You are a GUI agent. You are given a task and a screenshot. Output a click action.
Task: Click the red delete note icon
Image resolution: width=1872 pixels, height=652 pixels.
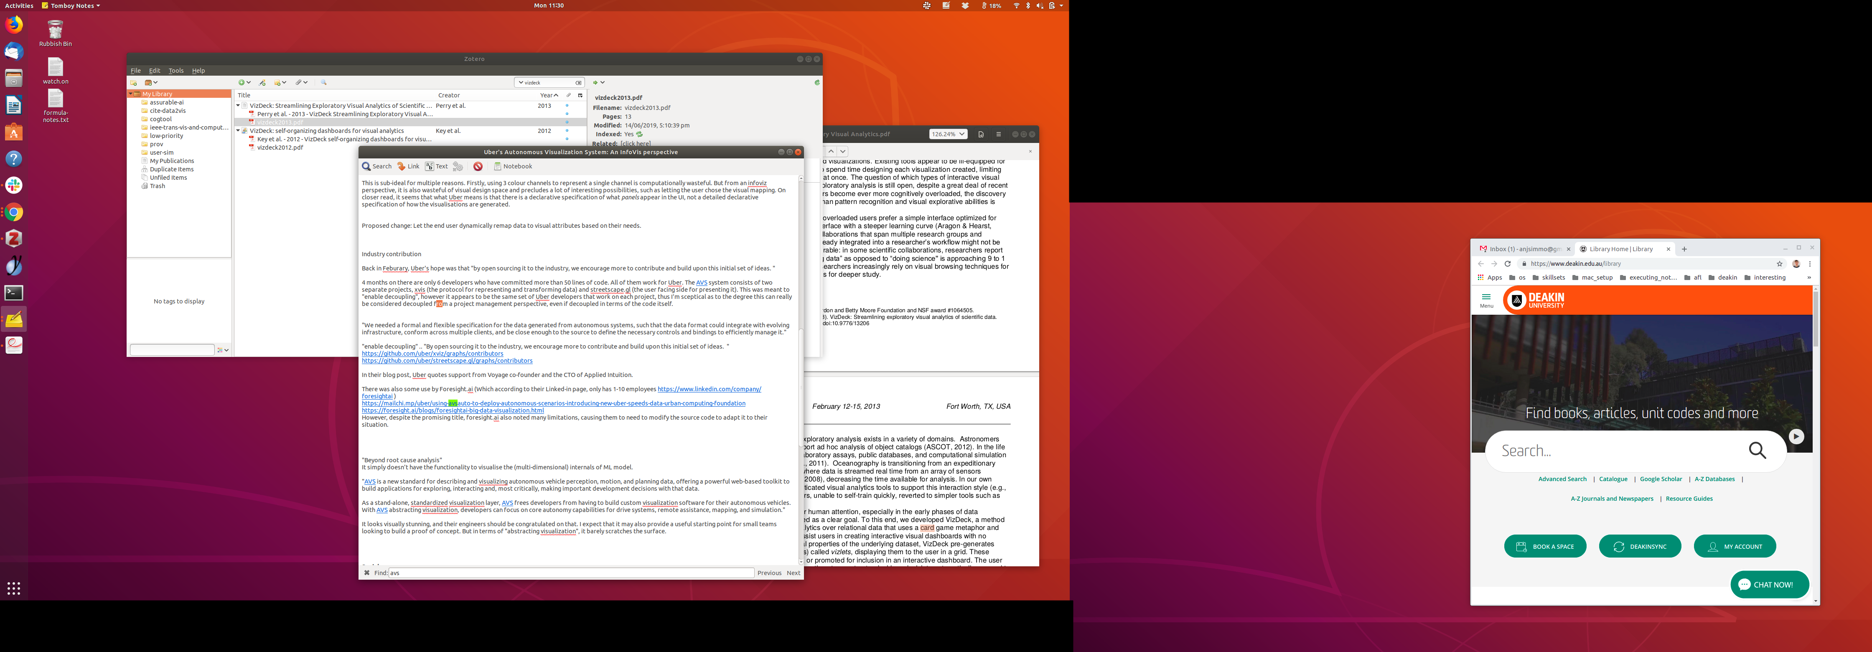tap(478, 166)
